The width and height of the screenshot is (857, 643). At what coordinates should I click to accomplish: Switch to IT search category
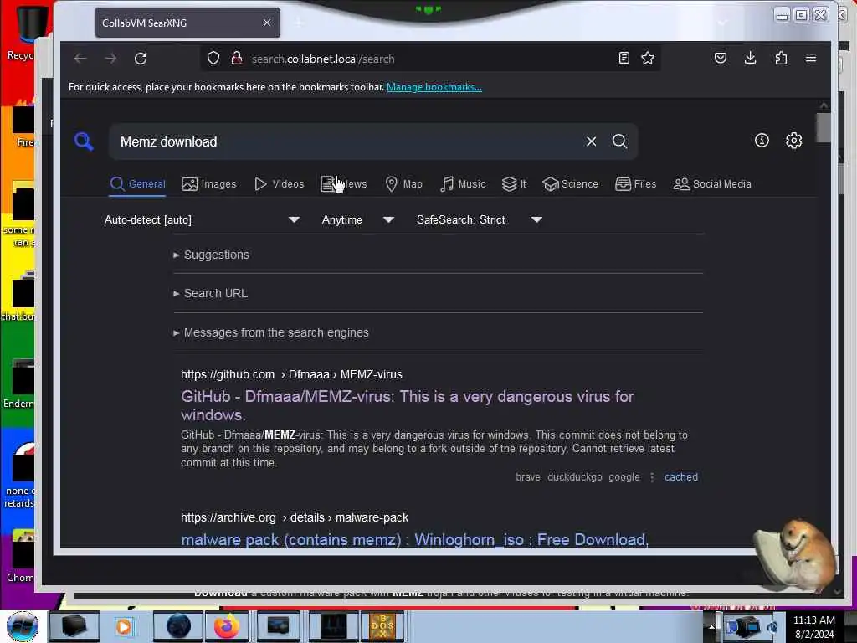pyautogui.click(x=514, y=184)
